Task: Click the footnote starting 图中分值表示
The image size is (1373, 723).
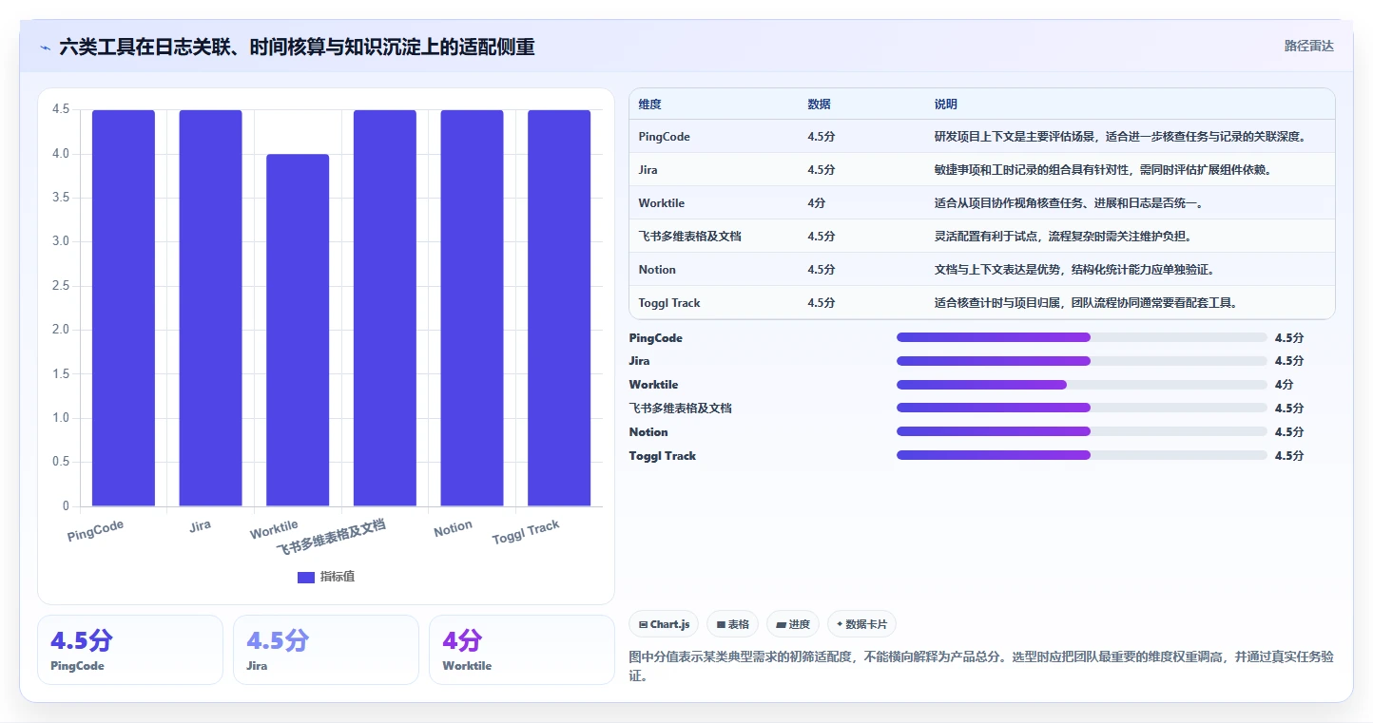Action: pyautogui.click(x=981, y=666)
